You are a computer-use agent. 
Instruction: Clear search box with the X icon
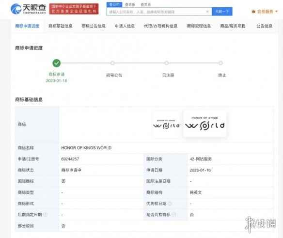pyautogui.click(x=207, y=12)
